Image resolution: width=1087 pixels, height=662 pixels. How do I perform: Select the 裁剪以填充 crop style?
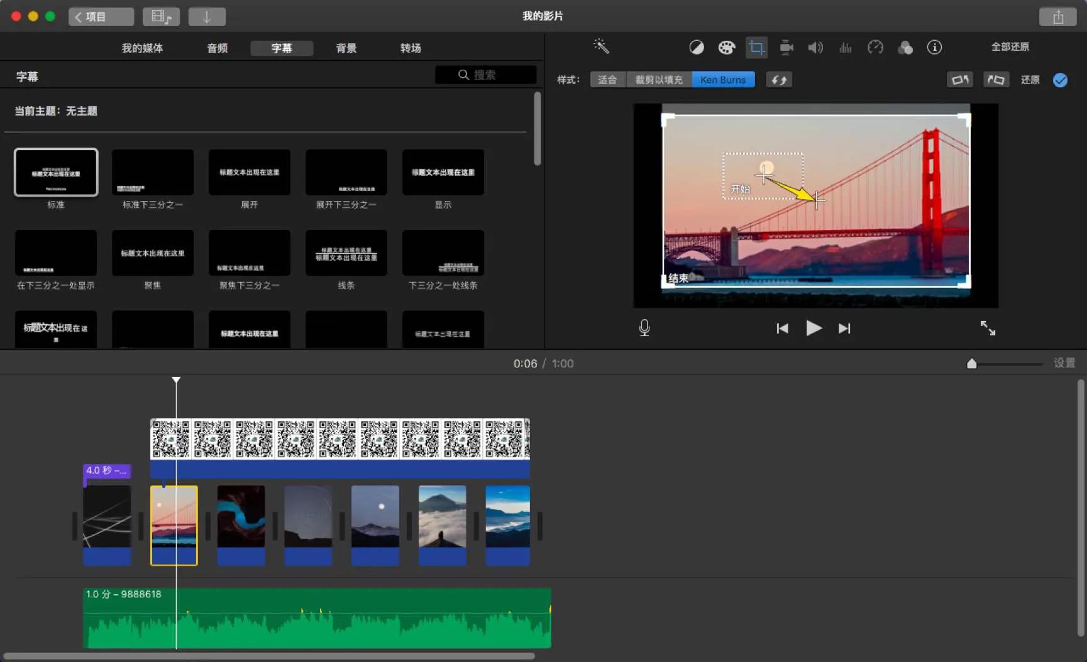point(658,80)
